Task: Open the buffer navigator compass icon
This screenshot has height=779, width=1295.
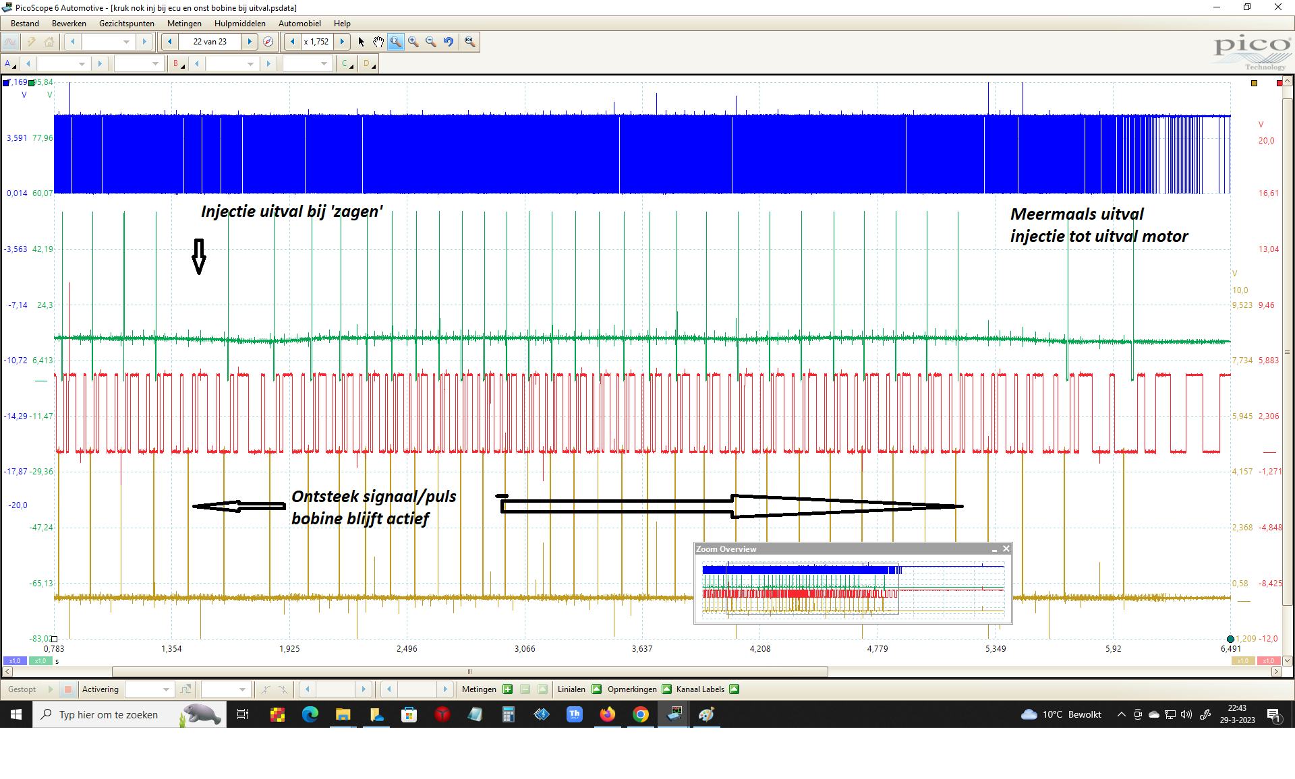Action: click(268, 42)
